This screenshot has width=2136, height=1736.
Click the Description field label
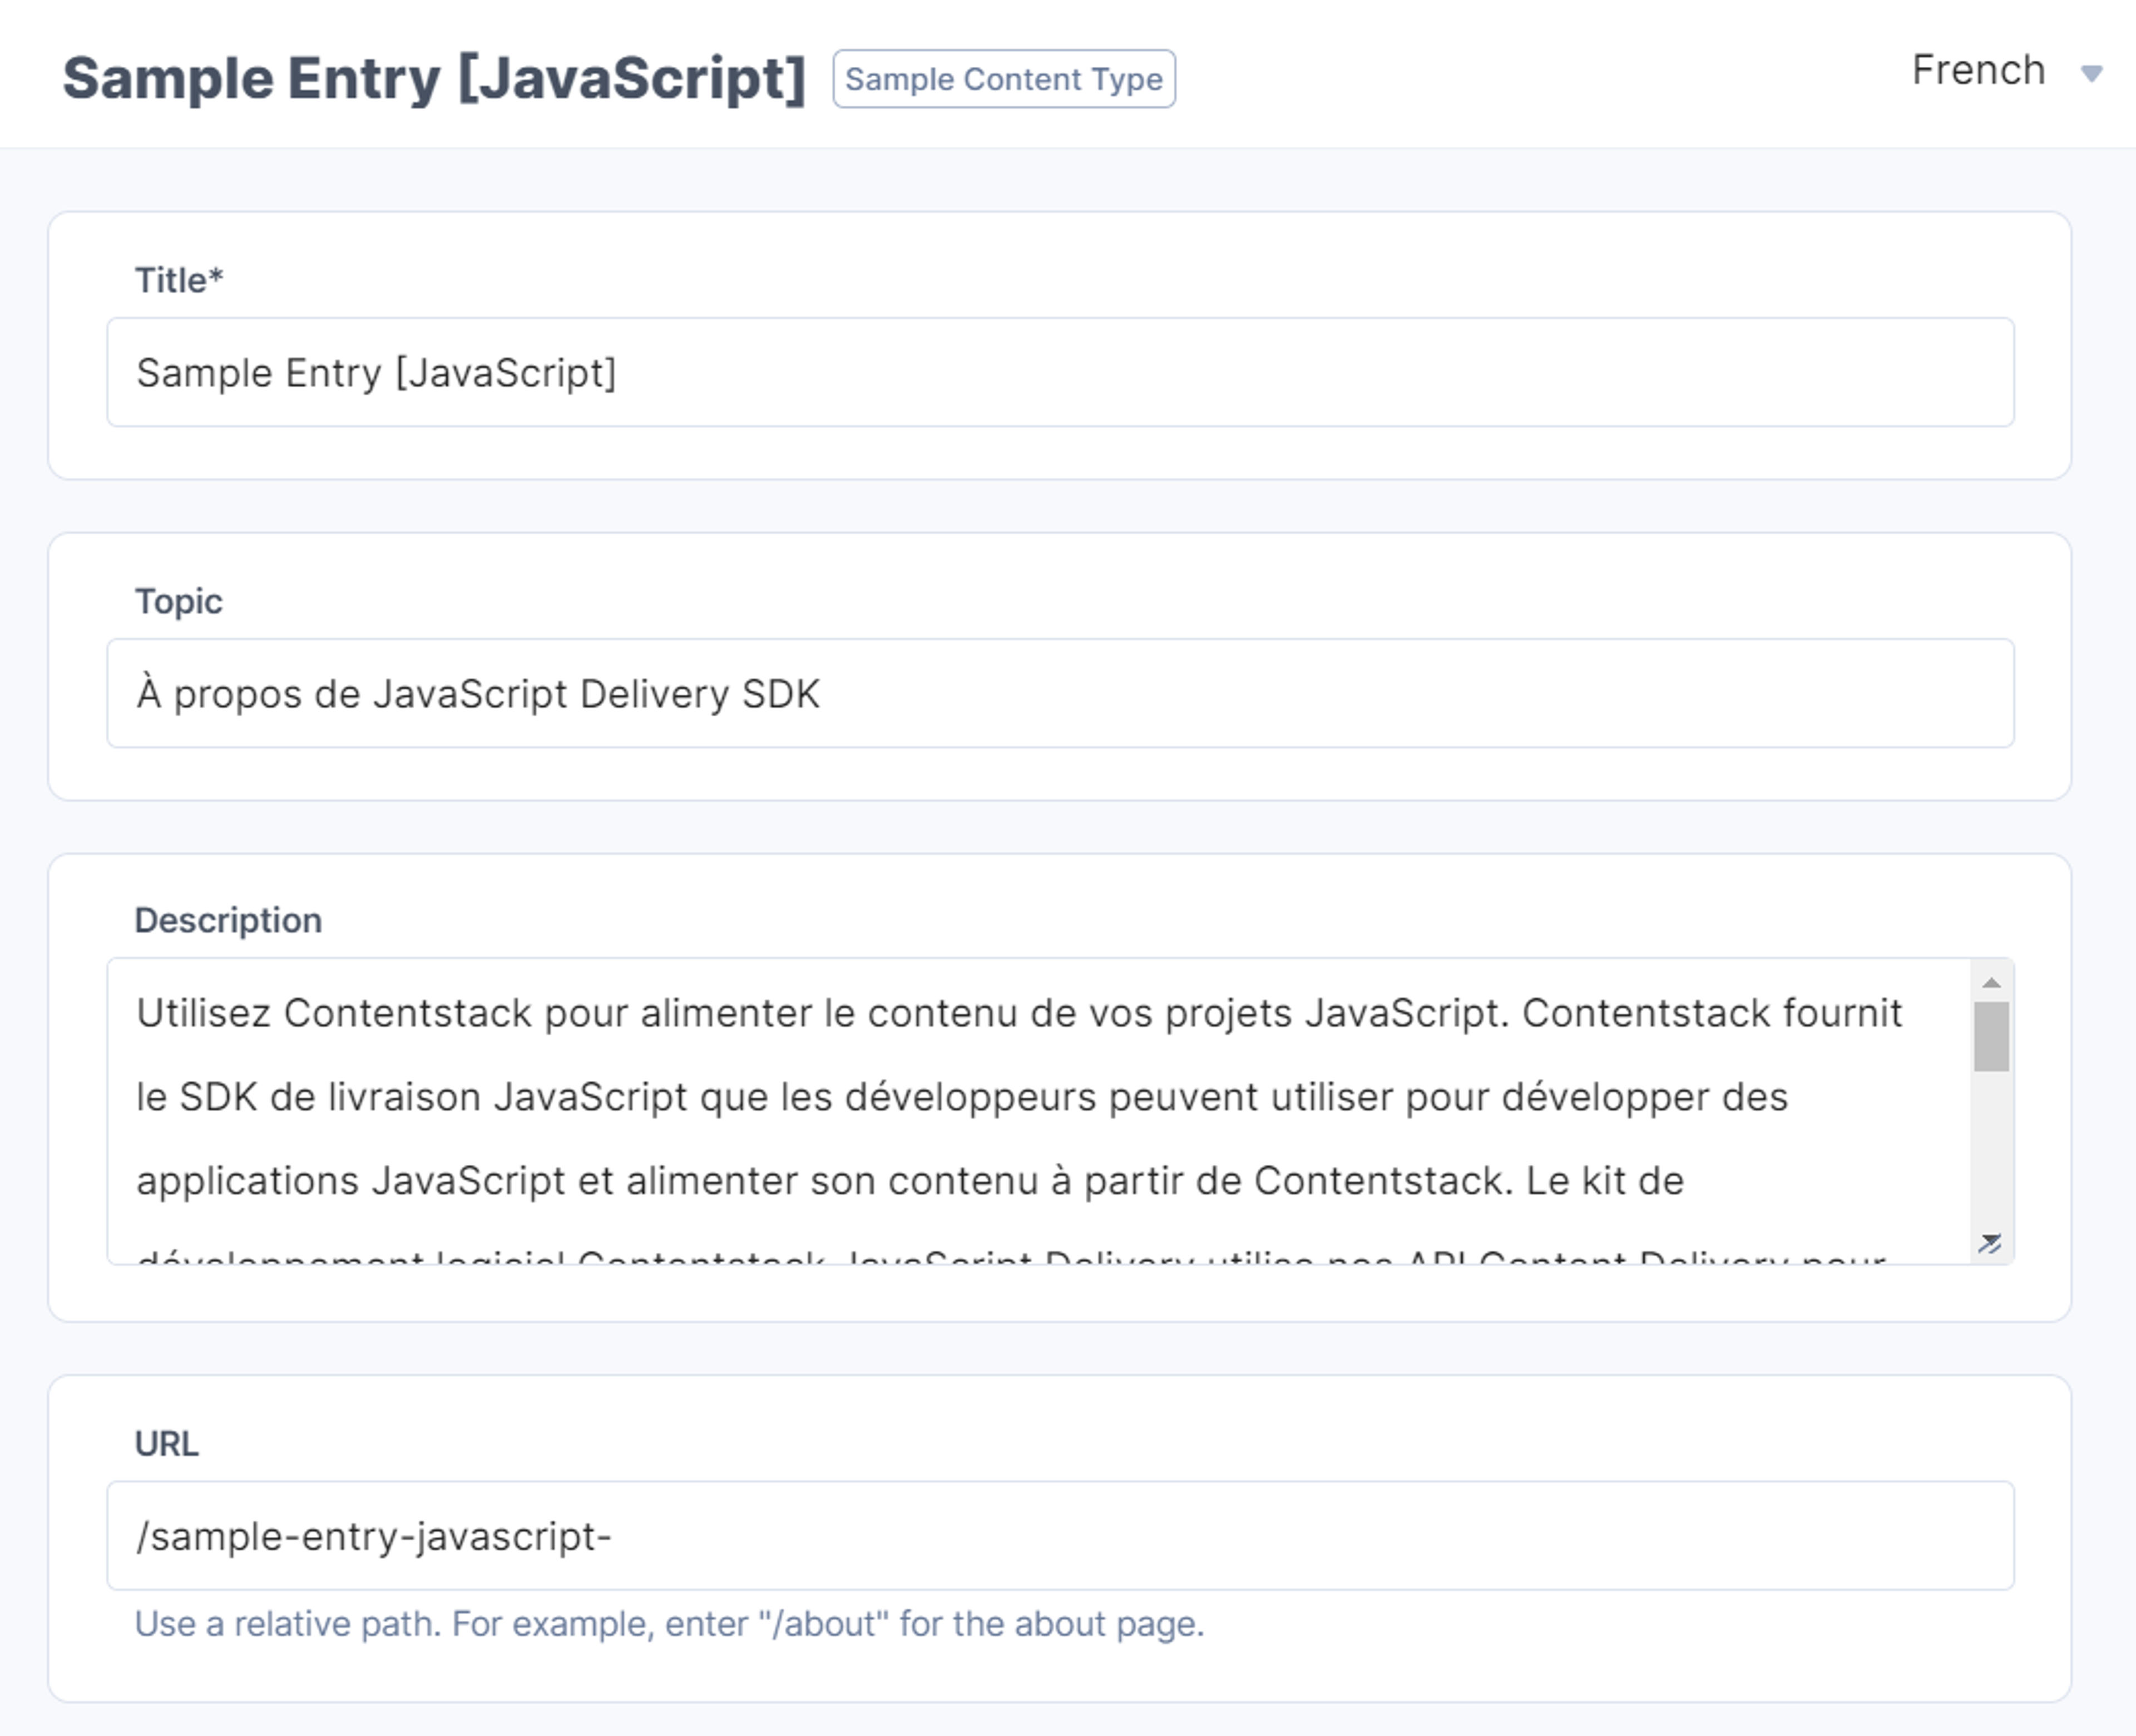[x=228, y=920]
